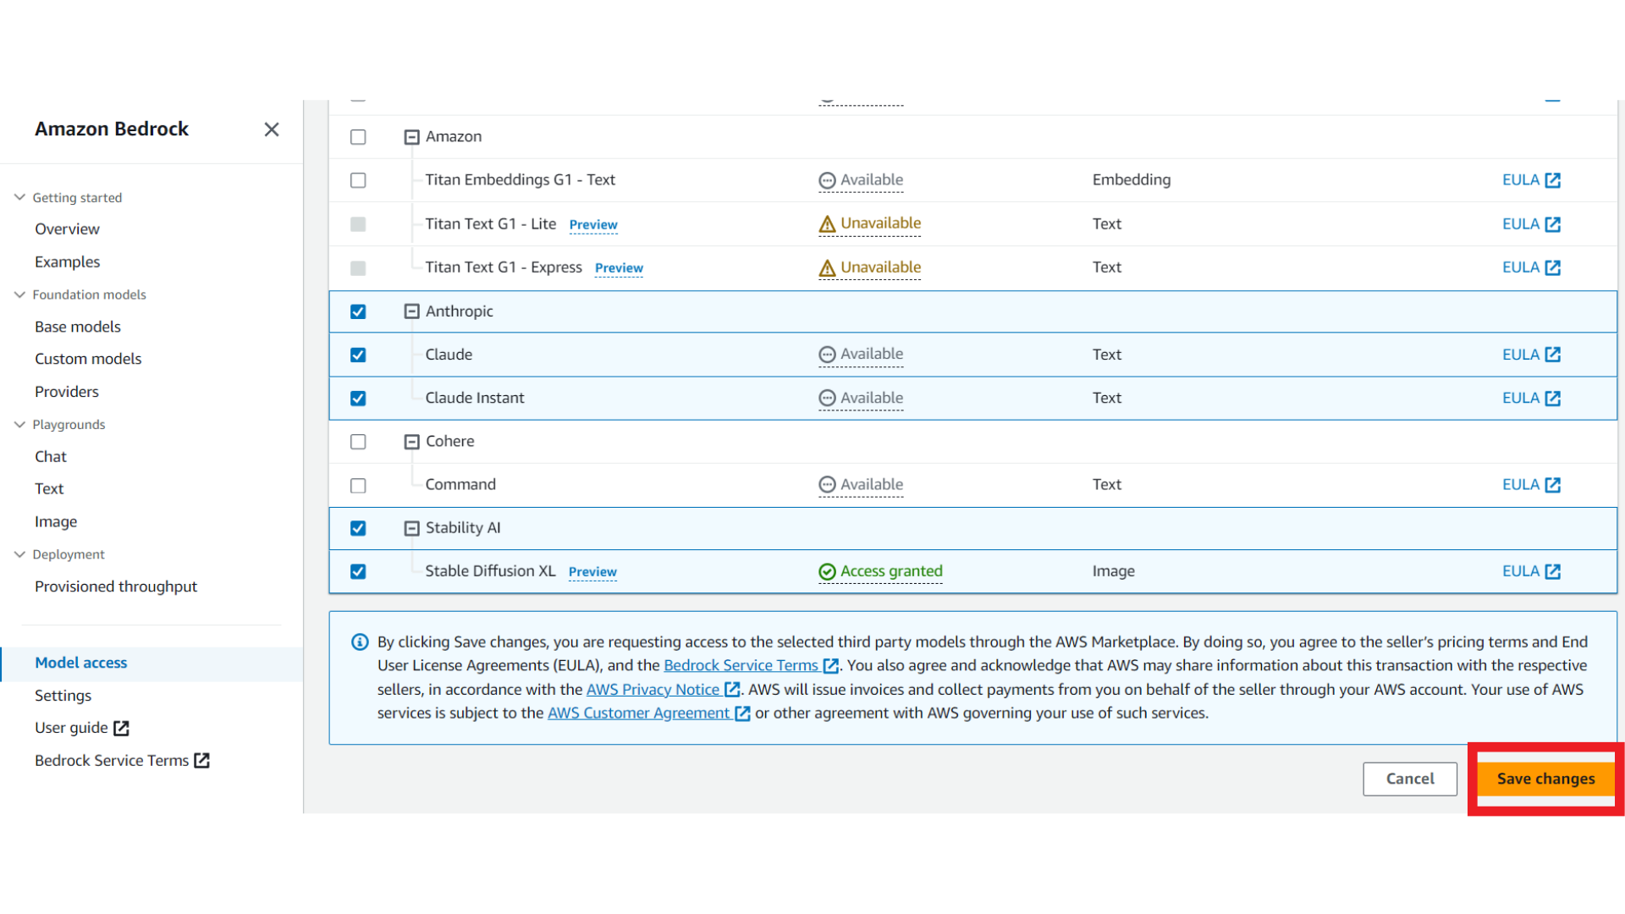Image resolution: width=1625 pixels, height=914 pixels.
Task: Open the Base models page
Action: point(78,327)
